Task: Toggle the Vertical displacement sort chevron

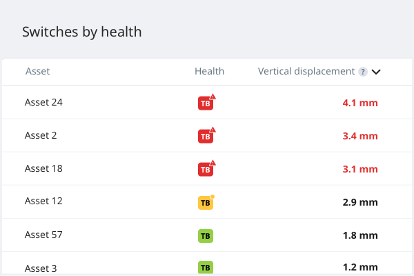Action: tap(376, 71)
